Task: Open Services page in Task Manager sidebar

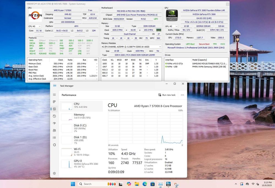Action: pyautogui.click(x=54, y=145)
